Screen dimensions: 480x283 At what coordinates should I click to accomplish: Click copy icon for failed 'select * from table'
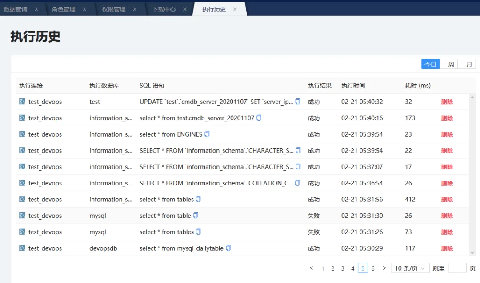point(196,216)
